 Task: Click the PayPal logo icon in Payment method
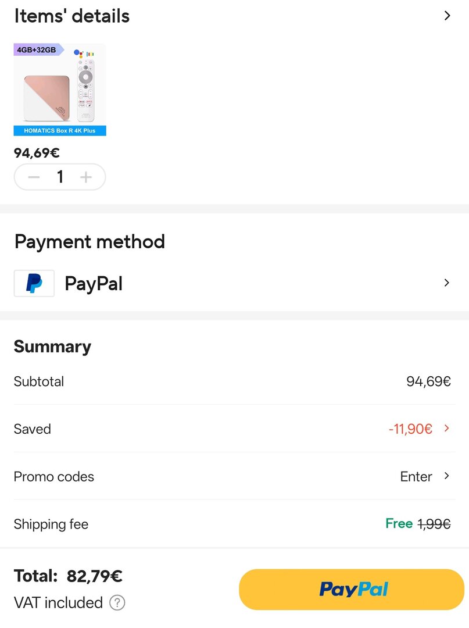point(34,284)
